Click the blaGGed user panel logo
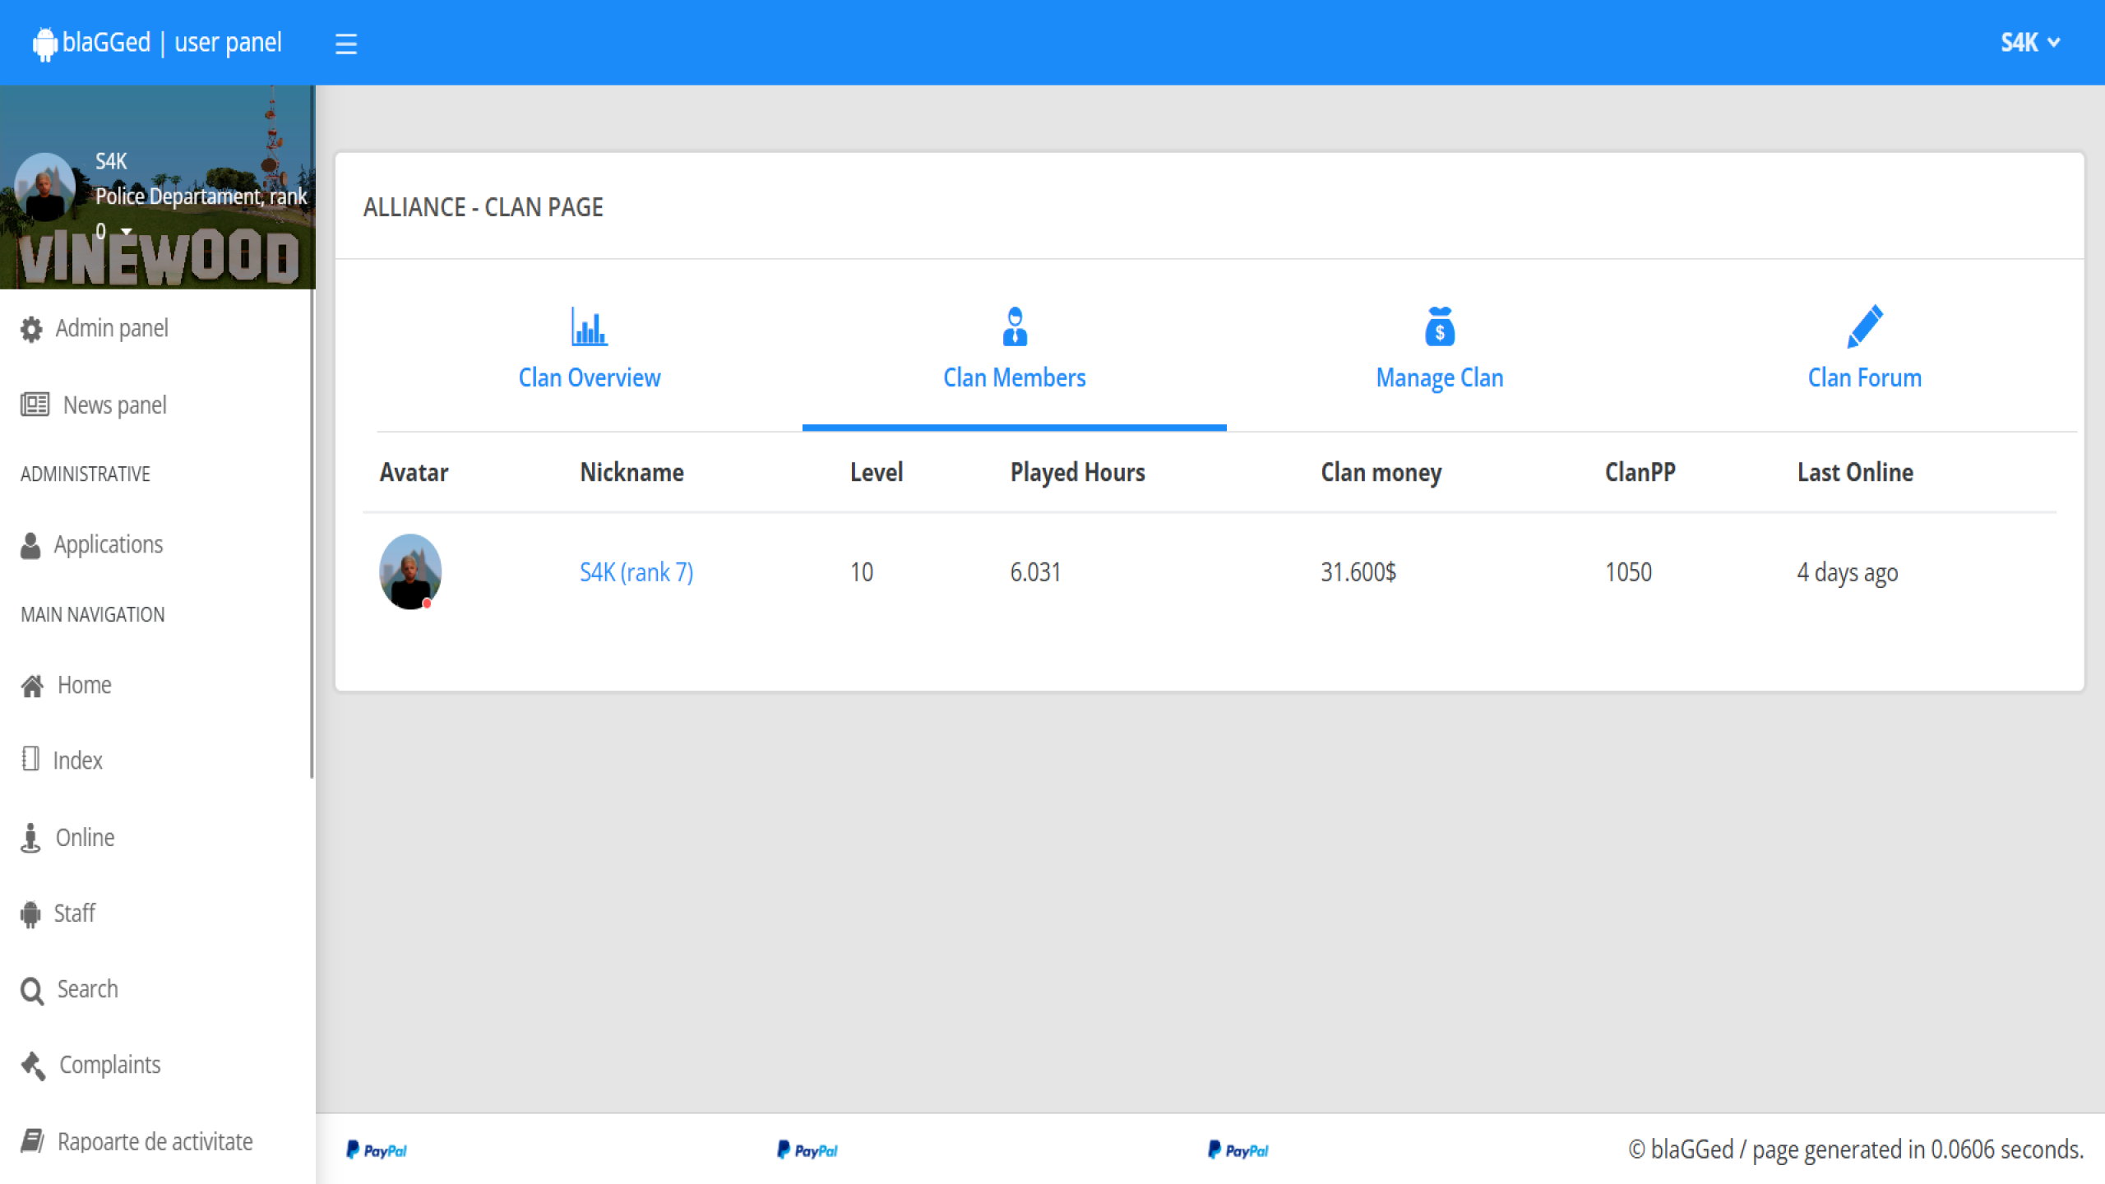Screen dimensions: 2105x1184 pyautogui.click(x=158, y=43)
